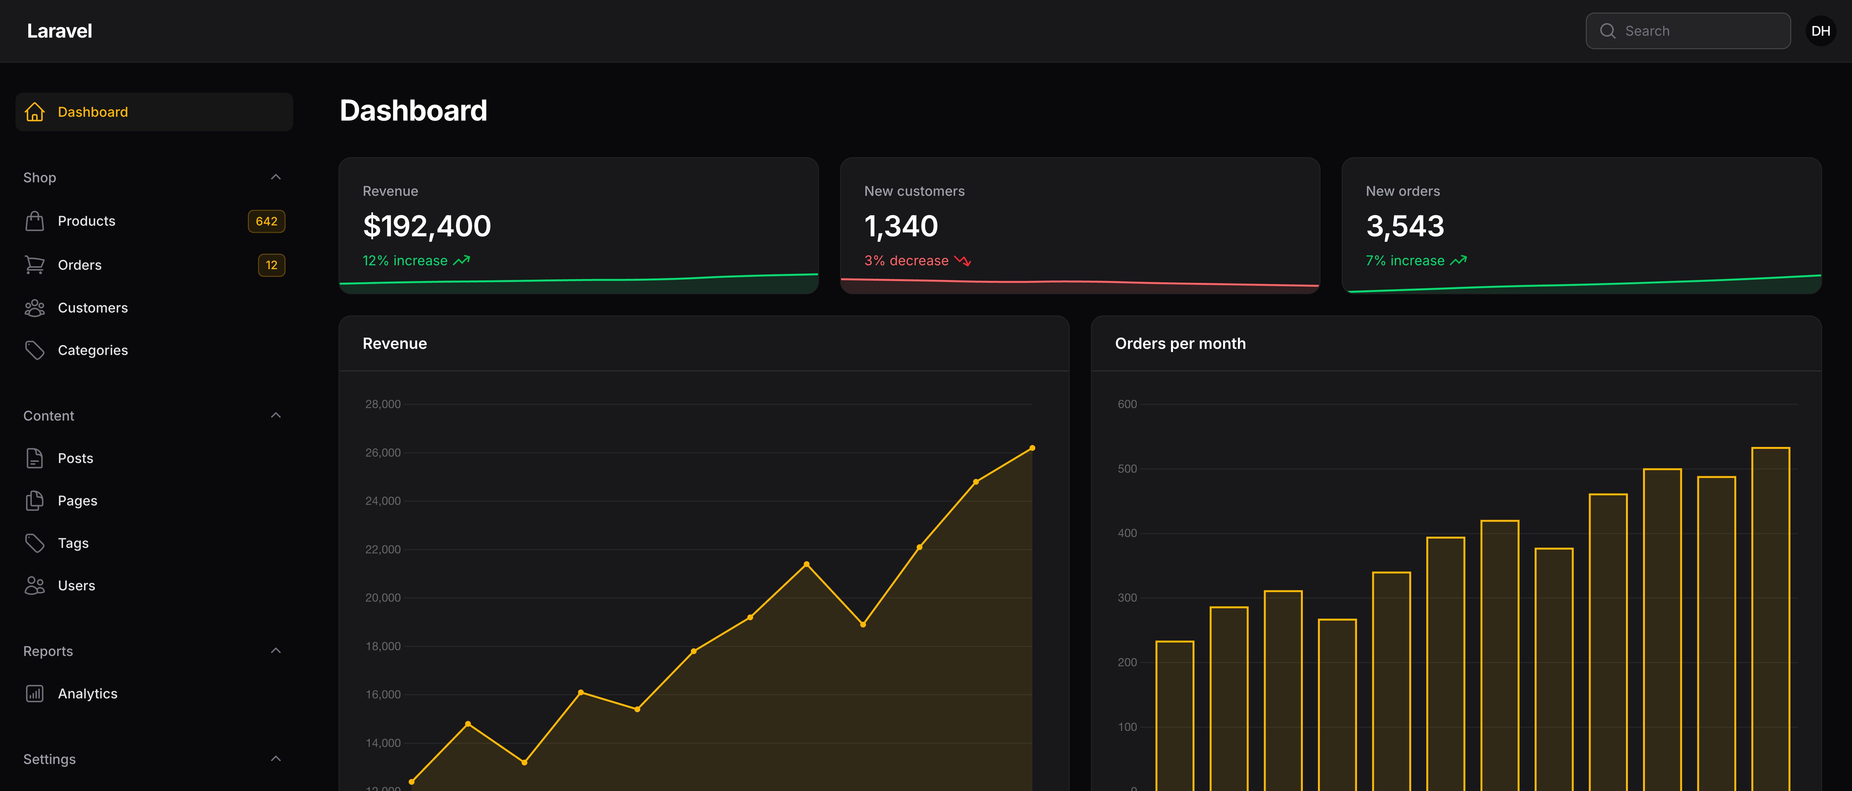
Task: Open Posts under Content
Action: 154,458
